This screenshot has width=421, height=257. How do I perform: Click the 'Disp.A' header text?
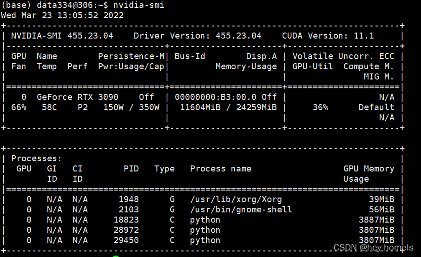(x=262, y=56)
